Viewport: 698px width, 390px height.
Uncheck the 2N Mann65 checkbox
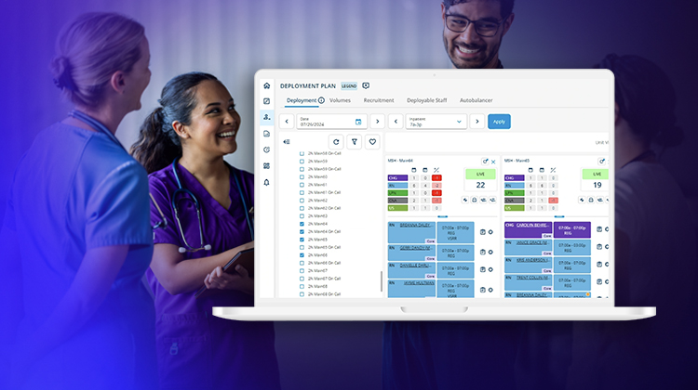302,240
